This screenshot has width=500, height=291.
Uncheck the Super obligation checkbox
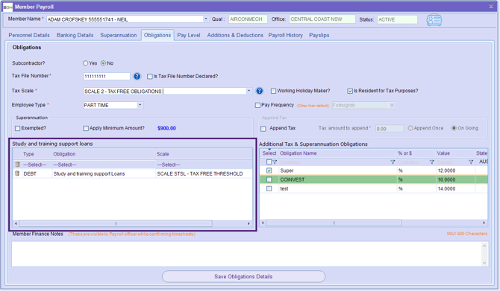point(269,170)
